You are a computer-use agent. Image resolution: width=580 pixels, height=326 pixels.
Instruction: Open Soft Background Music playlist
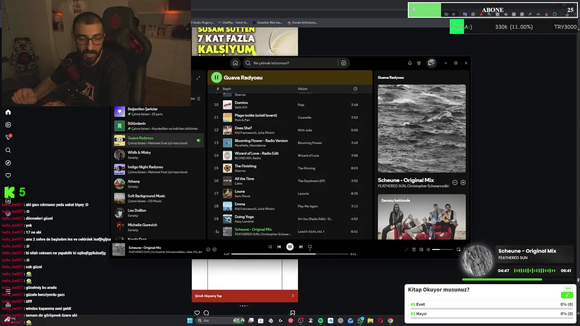point(158,198)
